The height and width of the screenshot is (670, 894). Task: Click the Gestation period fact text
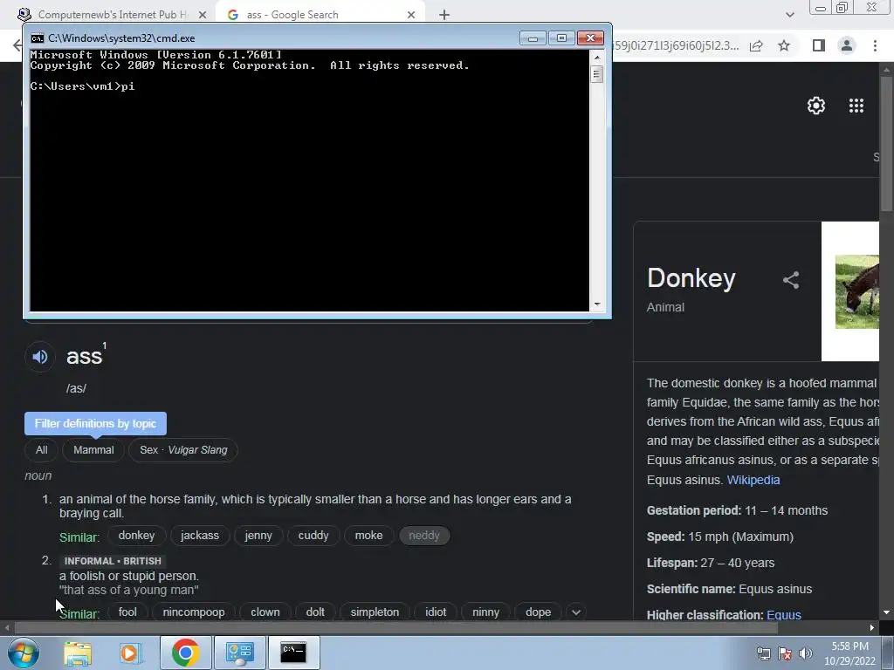pyautogui.click(x=737, y=510)
